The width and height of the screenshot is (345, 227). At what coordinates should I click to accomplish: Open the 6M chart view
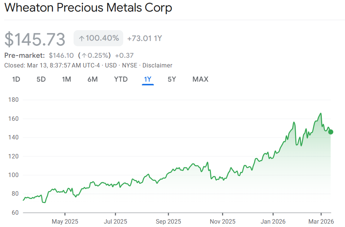click(92, 79)
